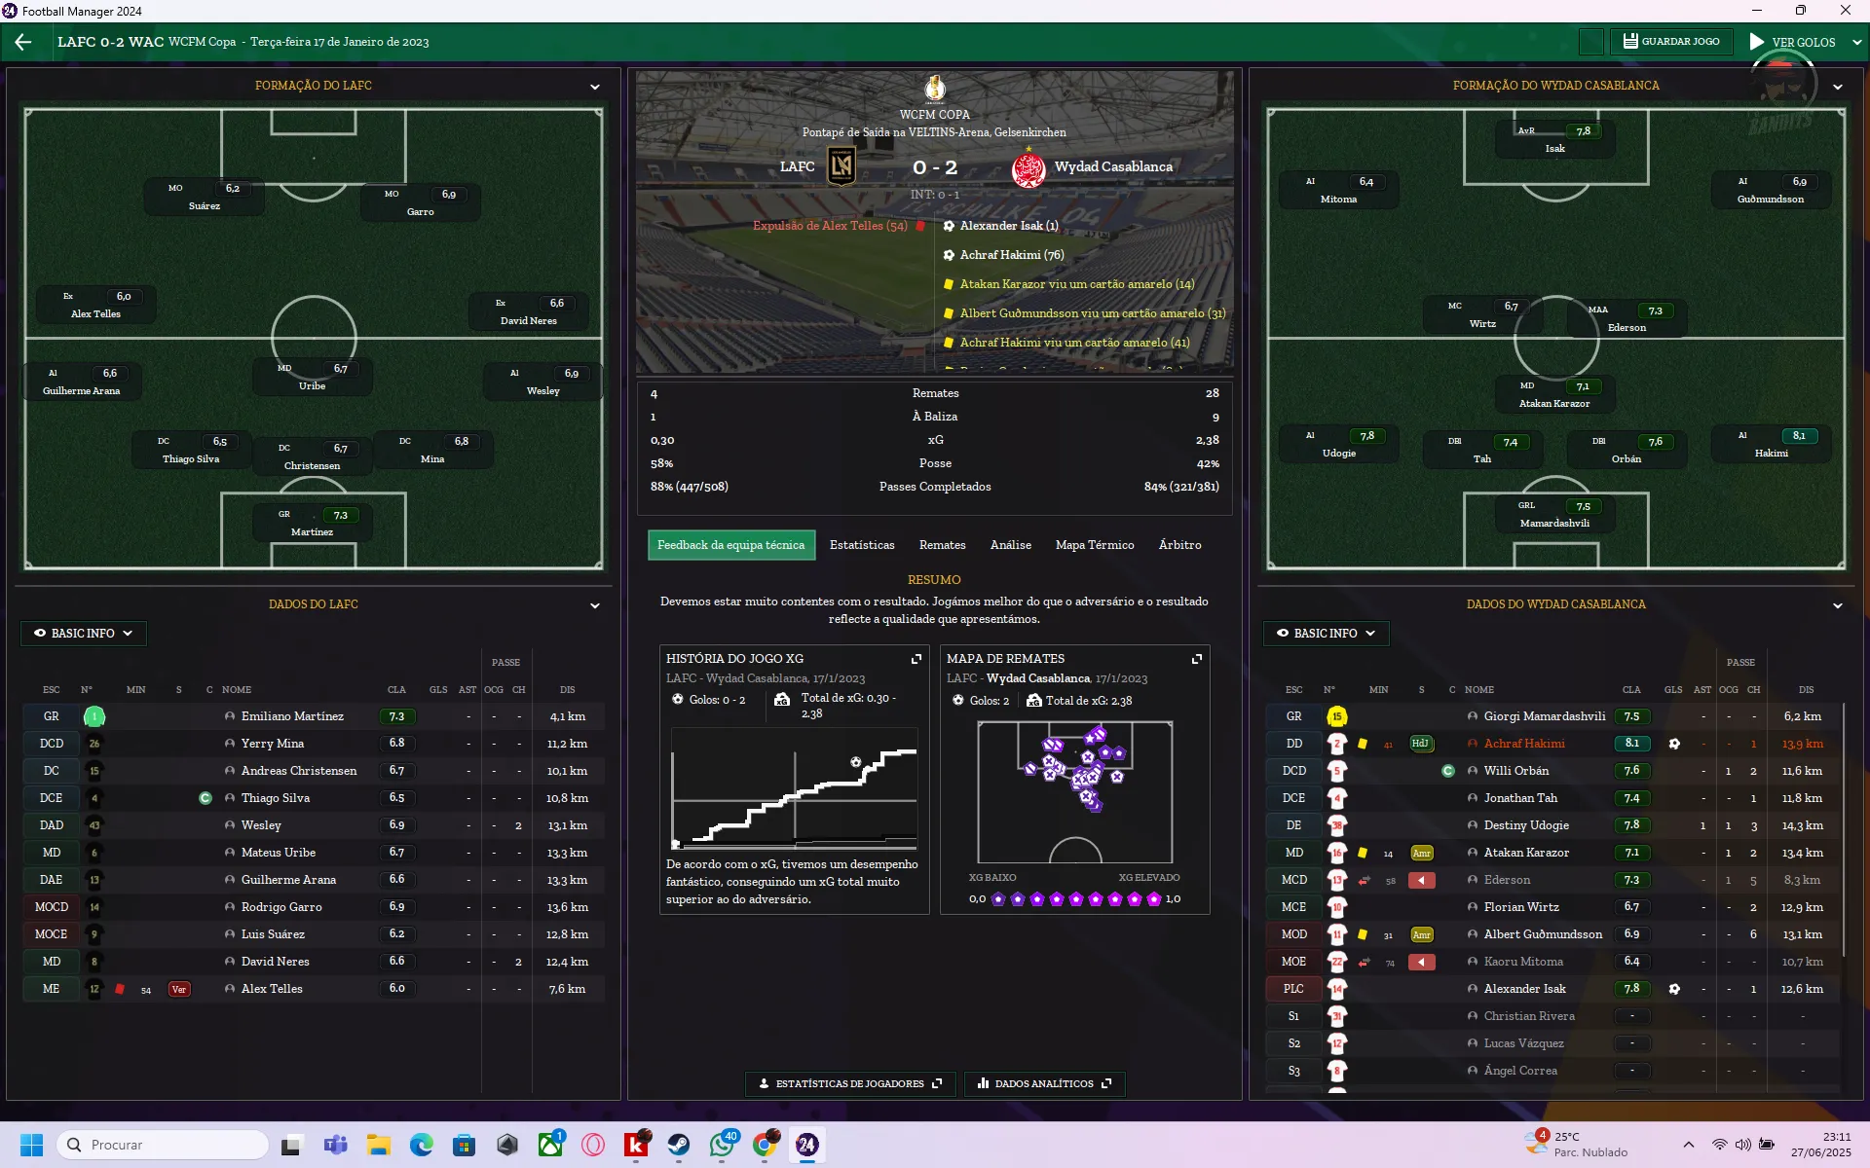Go back using the left arrow icon
Viewport: 1870px width, 1168px height.
pos(23,42)
